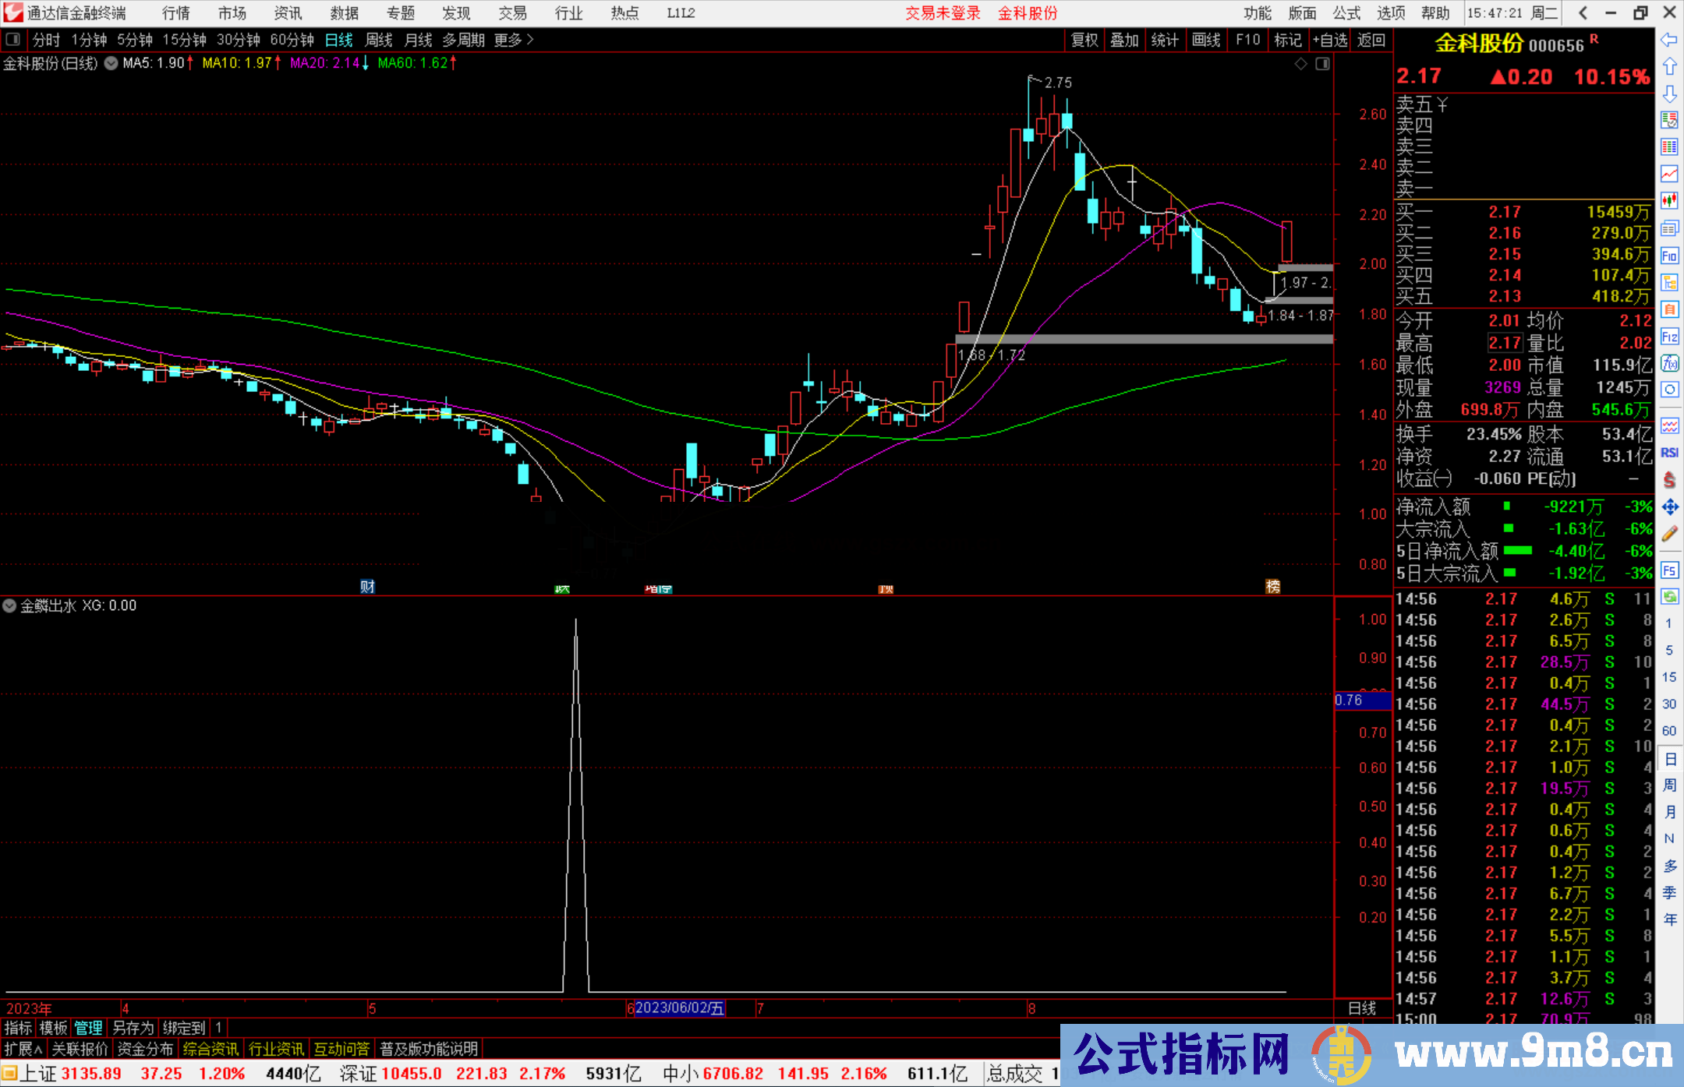Viewport: 1684px width, 1087px height.
Task: Click the four-way move arrows icon
Action: [1669, 507]
